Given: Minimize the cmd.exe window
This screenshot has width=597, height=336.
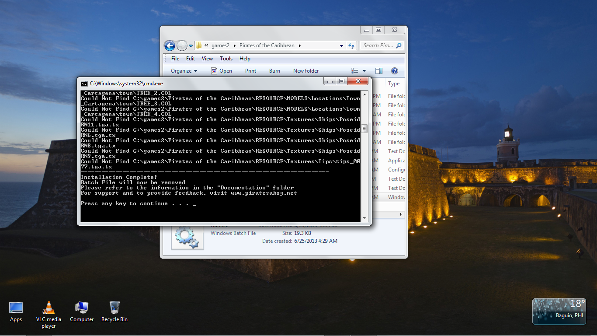Looking at the screenshot, I should tap(330, 81).
